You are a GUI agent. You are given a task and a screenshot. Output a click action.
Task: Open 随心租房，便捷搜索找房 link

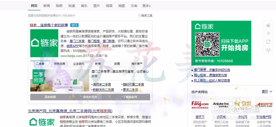click(210, 75)
